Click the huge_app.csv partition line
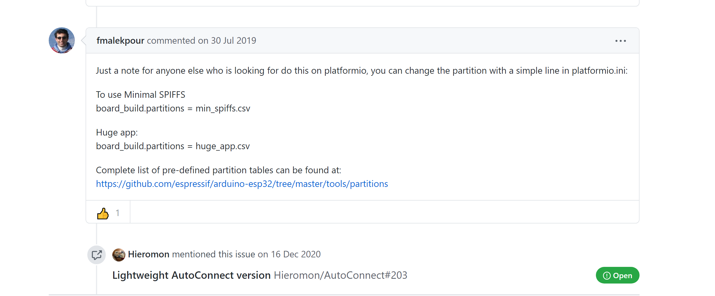 [173, 146]
